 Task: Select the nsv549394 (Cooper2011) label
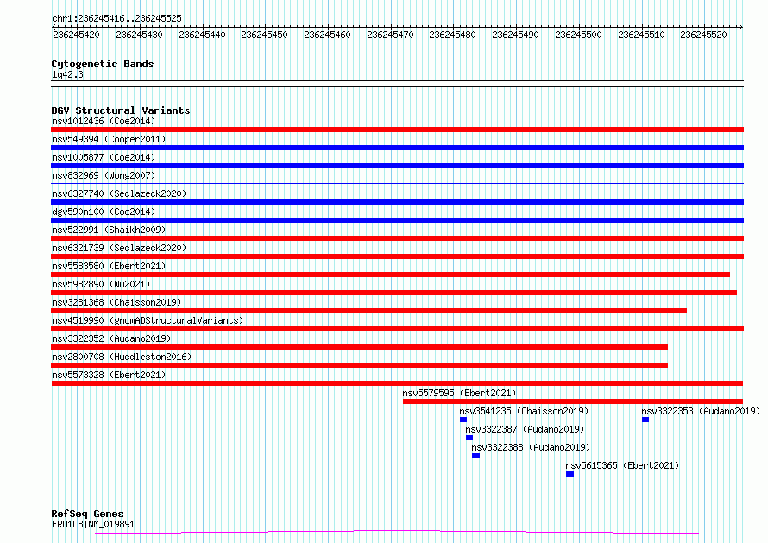click(x=109, y=139)
